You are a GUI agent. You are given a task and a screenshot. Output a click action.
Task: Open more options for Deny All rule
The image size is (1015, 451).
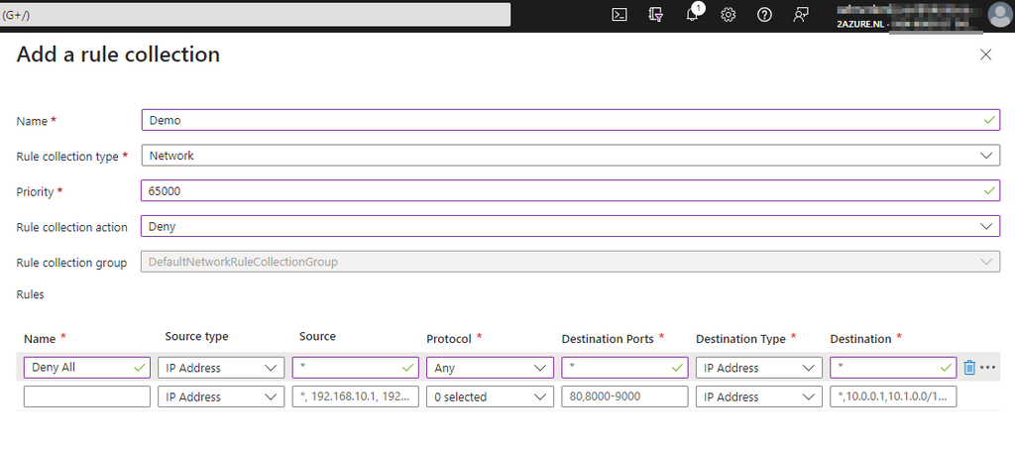click(987, 368)
